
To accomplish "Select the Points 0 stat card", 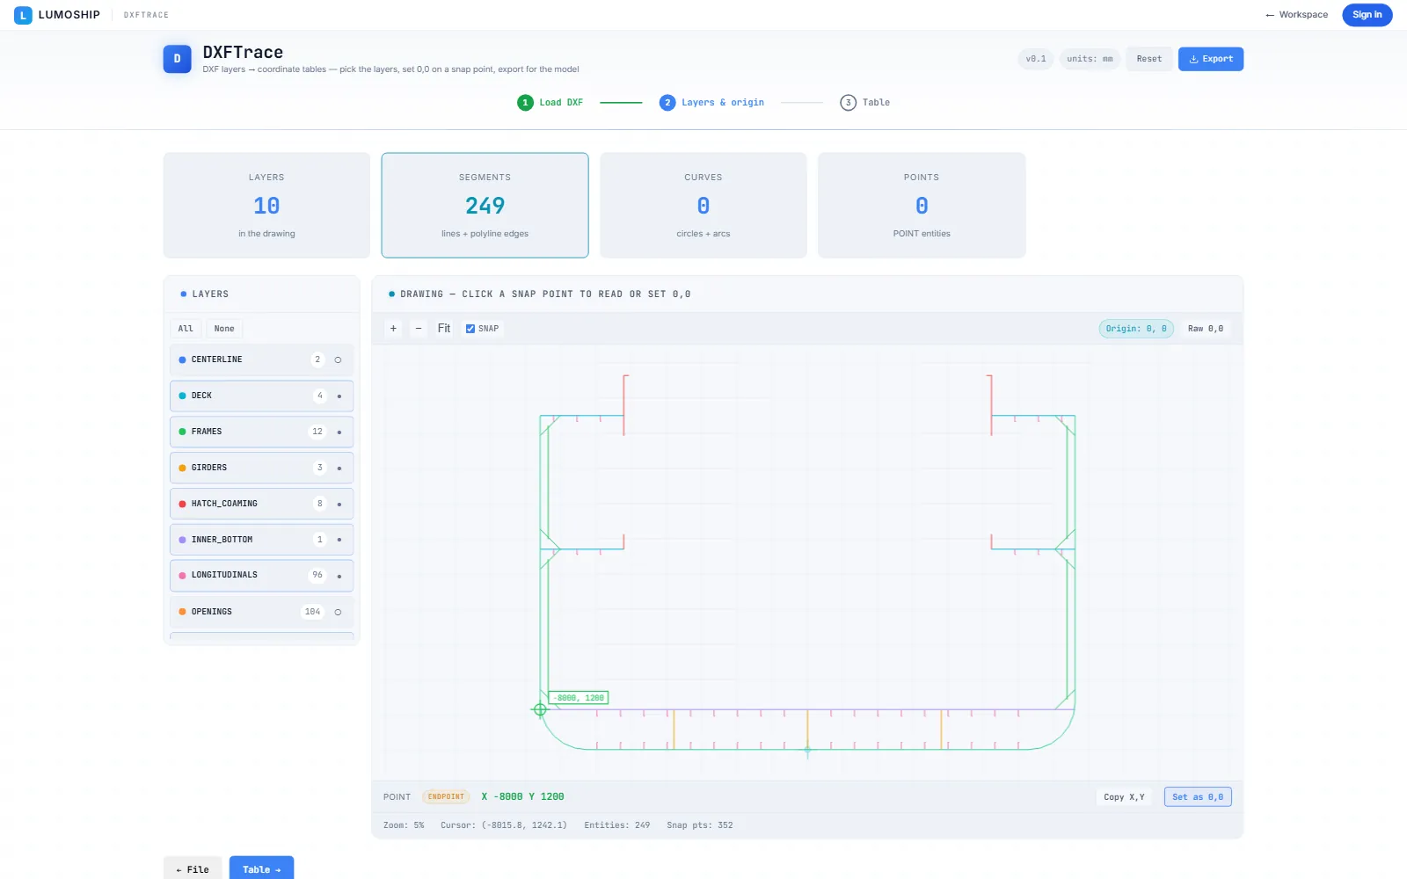I will (x=922, y=206).
